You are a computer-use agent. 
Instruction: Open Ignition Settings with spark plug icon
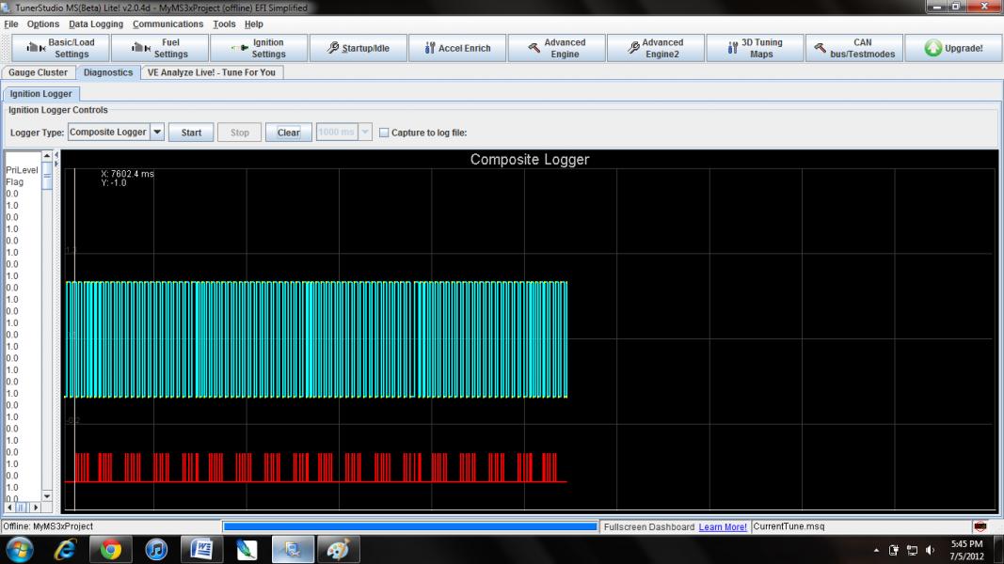click(x=258, y=48)
